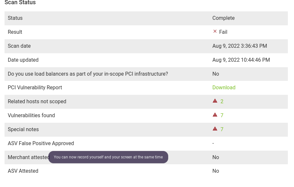The image size is (294, 187).
Task: Open the Special notes count link
Action: (x=222, y=130)
